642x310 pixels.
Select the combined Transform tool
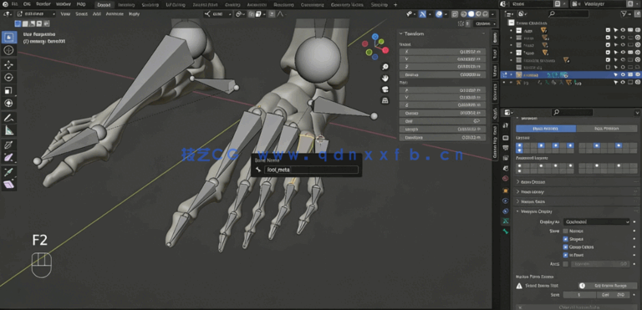point(9,104)
